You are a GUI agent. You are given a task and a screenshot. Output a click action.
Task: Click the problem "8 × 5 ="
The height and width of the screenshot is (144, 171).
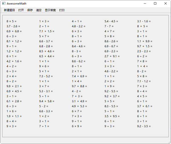[x=12, y=21]
